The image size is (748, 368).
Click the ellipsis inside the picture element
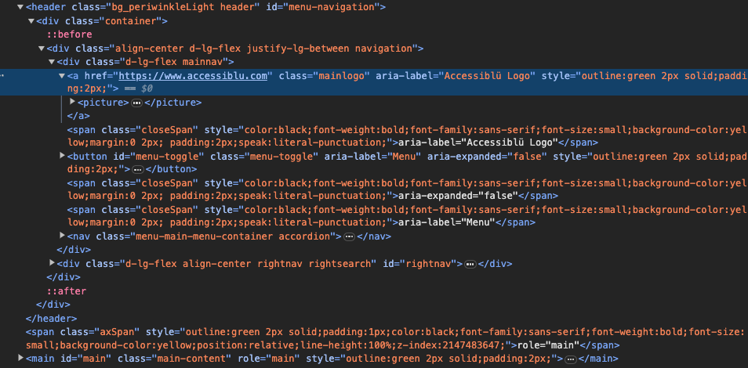136,103
